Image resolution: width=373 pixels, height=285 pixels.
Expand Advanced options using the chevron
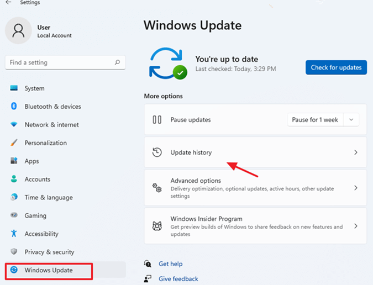point(356,188)
